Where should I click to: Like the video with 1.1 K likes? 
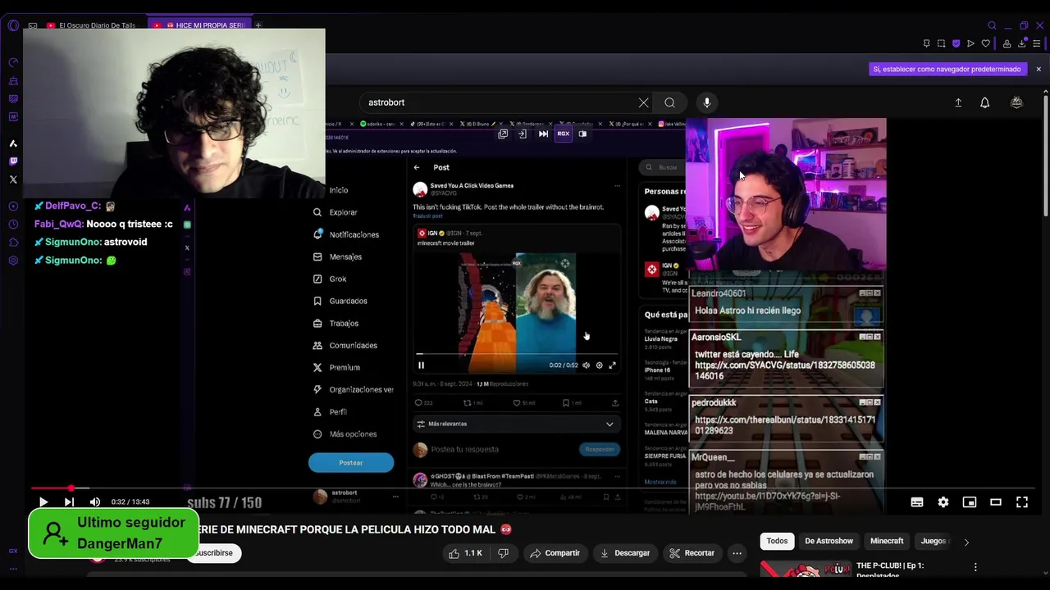(x=464, y=553)
